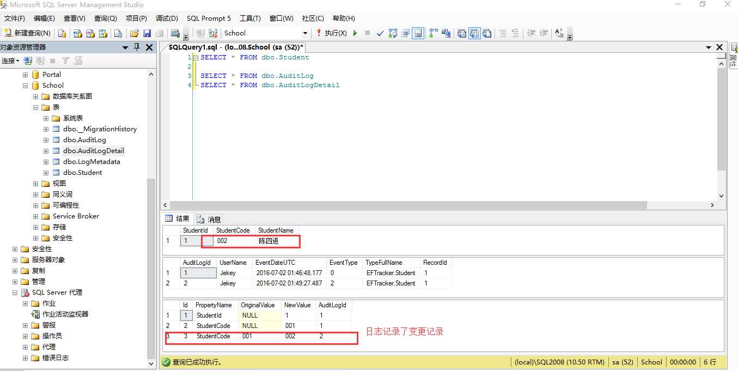Viewport: 738px width, 371px height.
Task: Click the (local)\SQL2008 (10.50 RTM) status entry
Action: pos(560,362)
